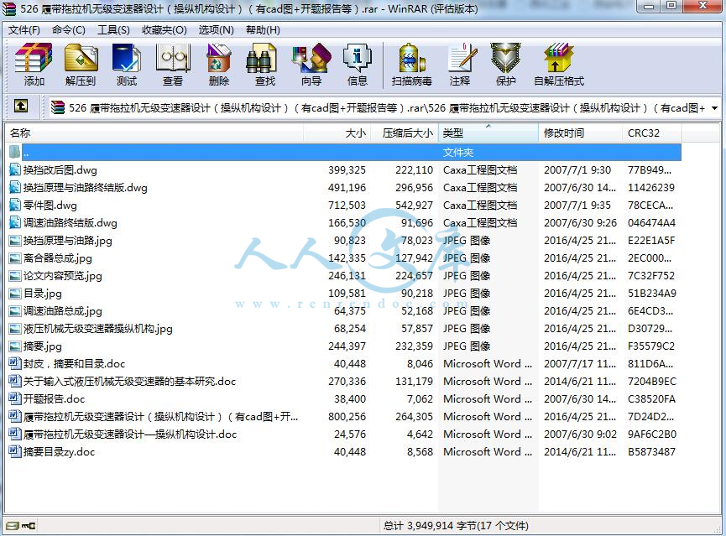Open the 文件(F) menu
The image size is (726, 536).
pyautogui.click(x=24, y=30)
